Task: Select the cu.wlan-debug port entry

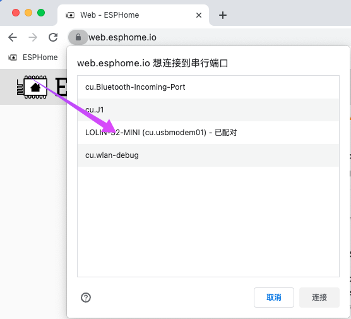Action: pyautogui.click(x=208, y=155)
